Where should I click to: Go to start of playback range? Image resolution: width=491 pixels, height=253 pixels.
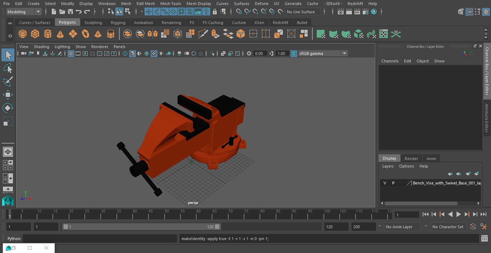(x=426, y=214)
